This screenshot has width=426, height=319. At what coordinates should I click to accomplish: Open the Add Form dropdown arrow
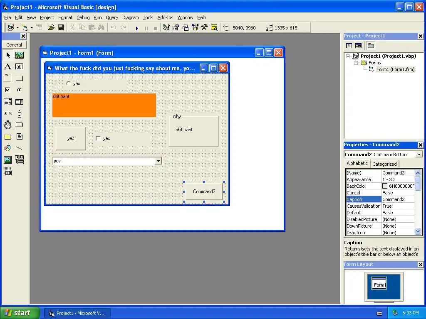click(x=32, y=28)
